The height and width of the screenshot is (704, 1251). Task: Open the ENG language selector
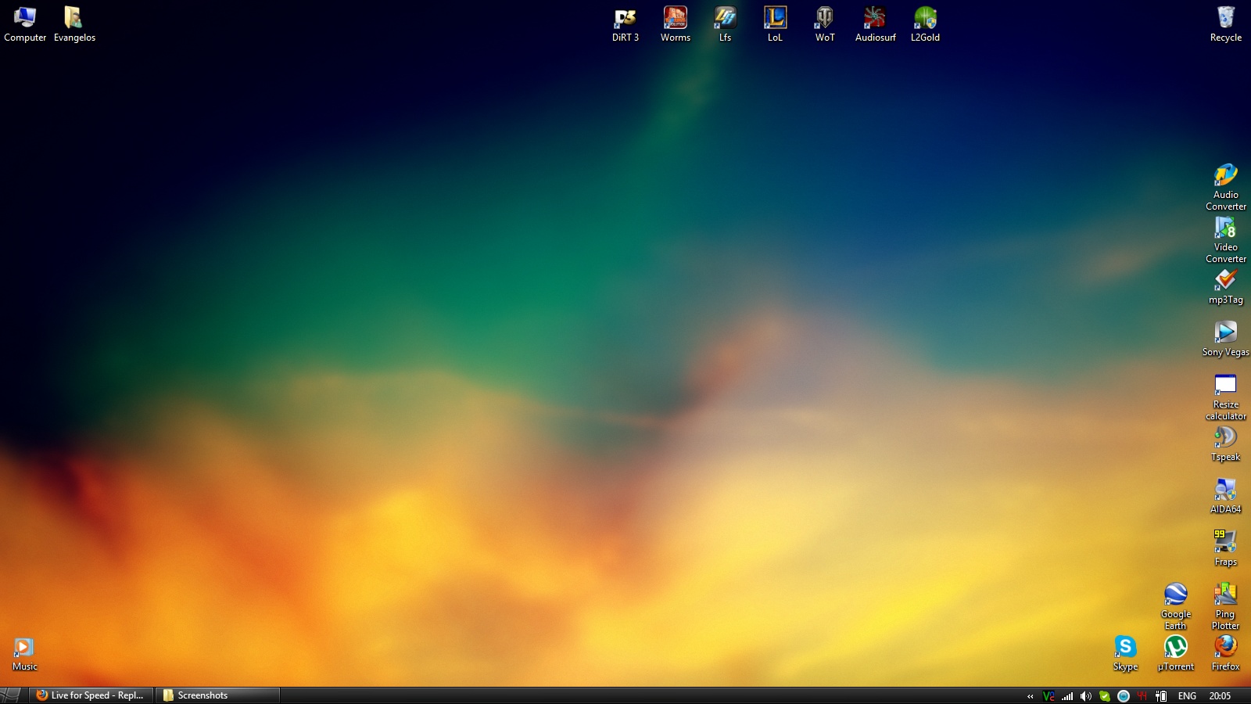click(x=1187, y=696)
